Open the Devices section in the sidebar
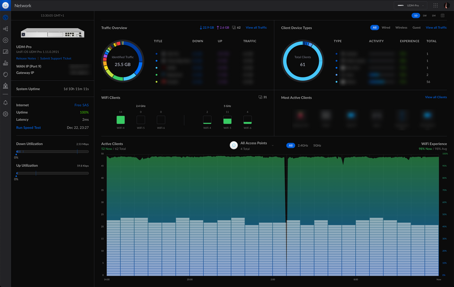Viewport: 454px width, 287px height. click(x=5, y=41)
